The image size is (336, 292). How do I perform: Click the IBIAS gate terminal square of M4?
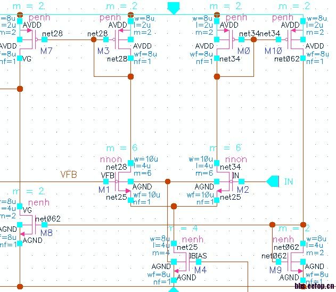pos(199,262)
